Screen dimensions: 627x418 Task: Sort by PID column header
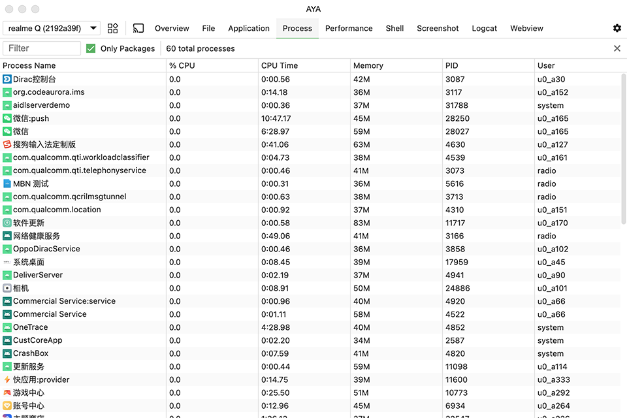[489, 65]
